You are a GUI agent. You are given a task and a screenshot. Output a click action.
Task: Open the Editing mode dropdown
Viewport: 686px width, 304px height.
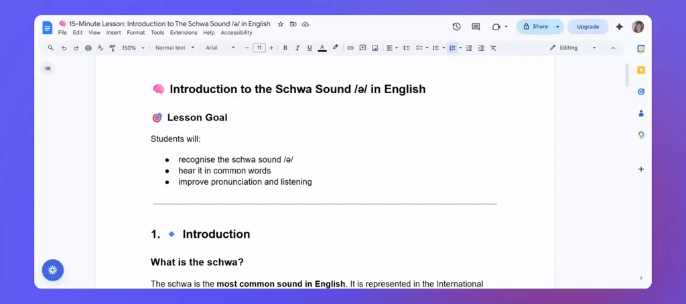[x=573, y=48]
